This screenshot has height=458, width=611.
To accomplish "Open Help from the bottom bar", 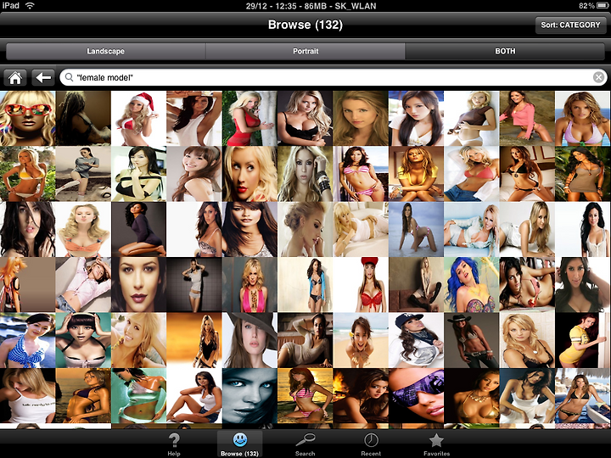I will coord(174,444).
